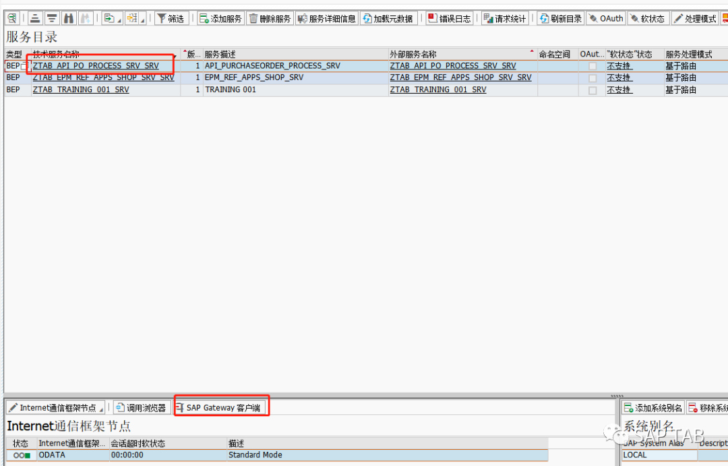Toggle OAuth checkbox for ZTAB_API_PO_PROCESS row
This screenshot has width=728, height=466.
[593, 66]
